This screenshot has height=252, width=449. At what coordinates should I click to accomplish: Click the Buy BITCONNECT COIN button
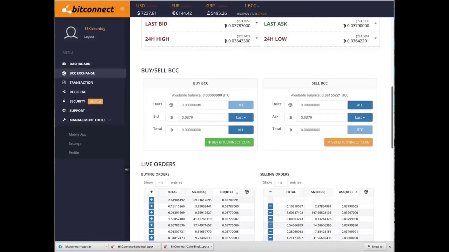229,142
